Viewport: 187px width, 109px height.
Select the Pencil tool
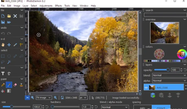click(x=3, y=85)
